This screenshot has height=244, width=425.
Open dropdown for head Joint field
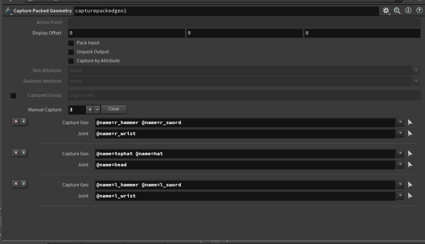[400, 165]
